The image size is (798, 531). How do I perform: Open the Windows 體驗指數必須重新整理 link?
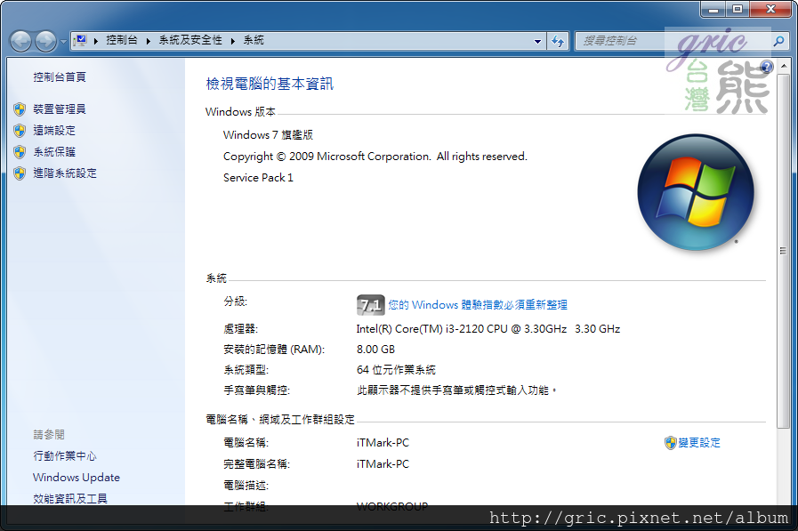pyautogui.click(x=478, y=305)
